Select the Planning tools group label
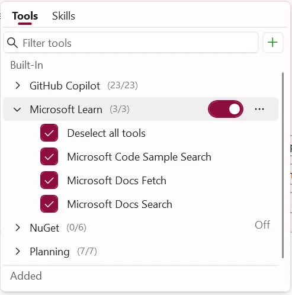Image resolution: width=292 pixels, height=295 pixels. tap(50, 252)
